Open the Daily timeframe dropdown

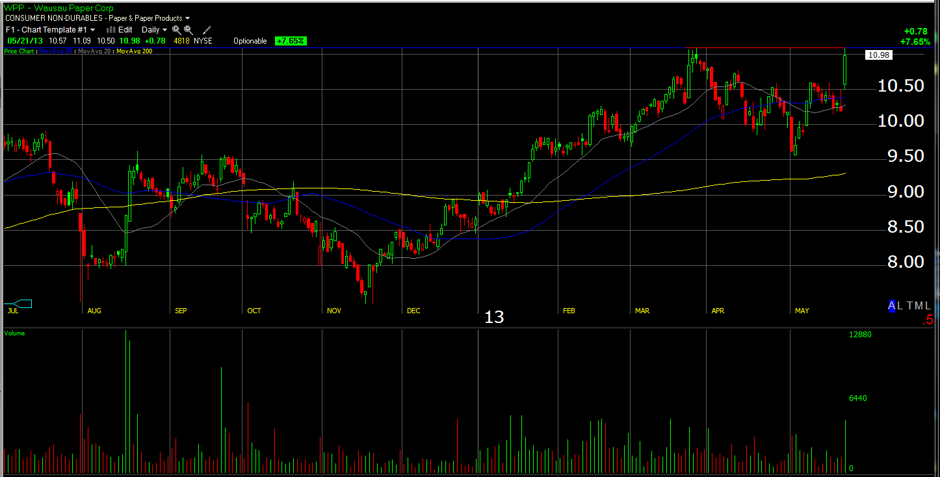click(x=155, y=30)
